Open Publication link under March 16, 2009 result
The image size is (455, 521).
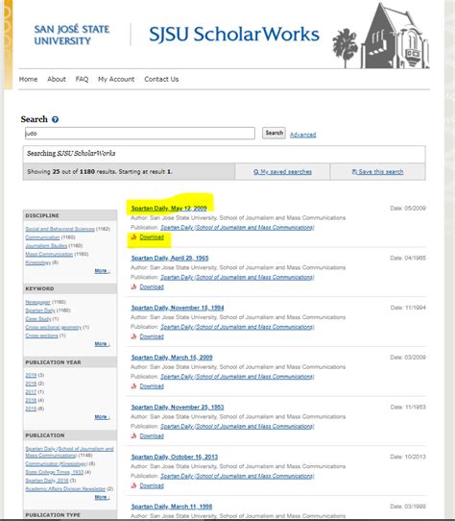click(x=237, y=377)
